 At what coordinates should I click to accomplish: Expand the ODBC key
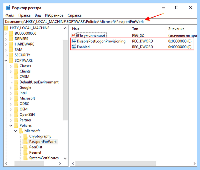point(11,104)
